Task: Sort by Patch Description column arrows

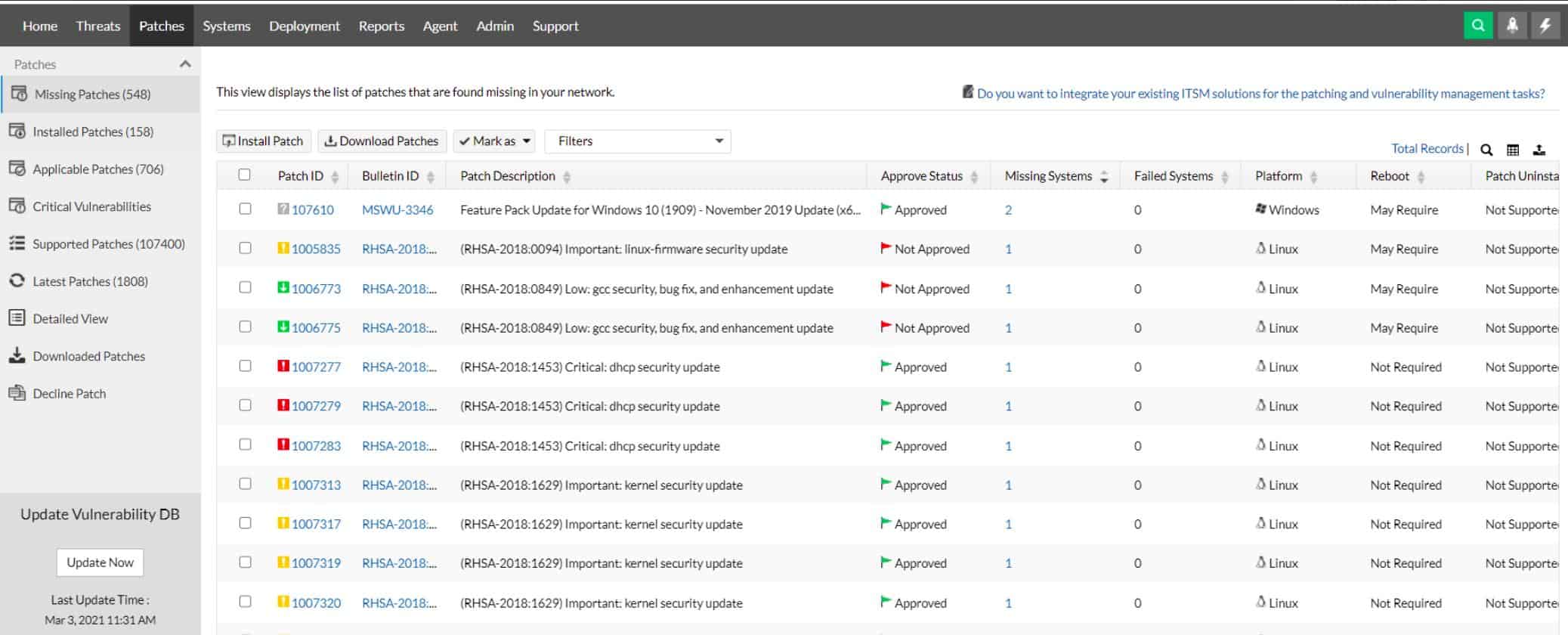Action: click(x=567, y=177)
